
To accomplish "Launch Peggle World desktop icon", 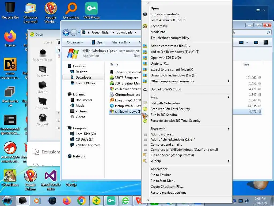I will tap(51, 12).
